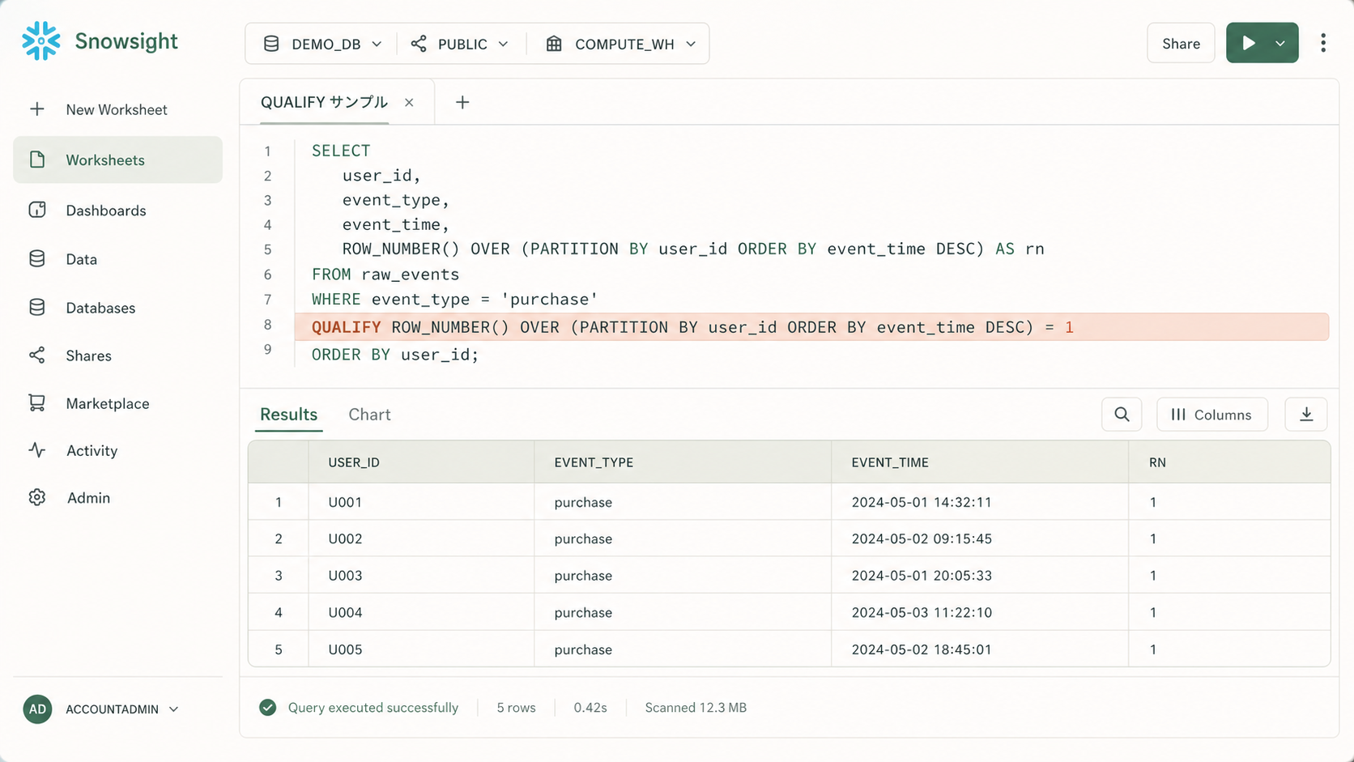Click timestamp 2024-05-03 11:22:10
Screen dimensions: 1354x762
point(922,612)
